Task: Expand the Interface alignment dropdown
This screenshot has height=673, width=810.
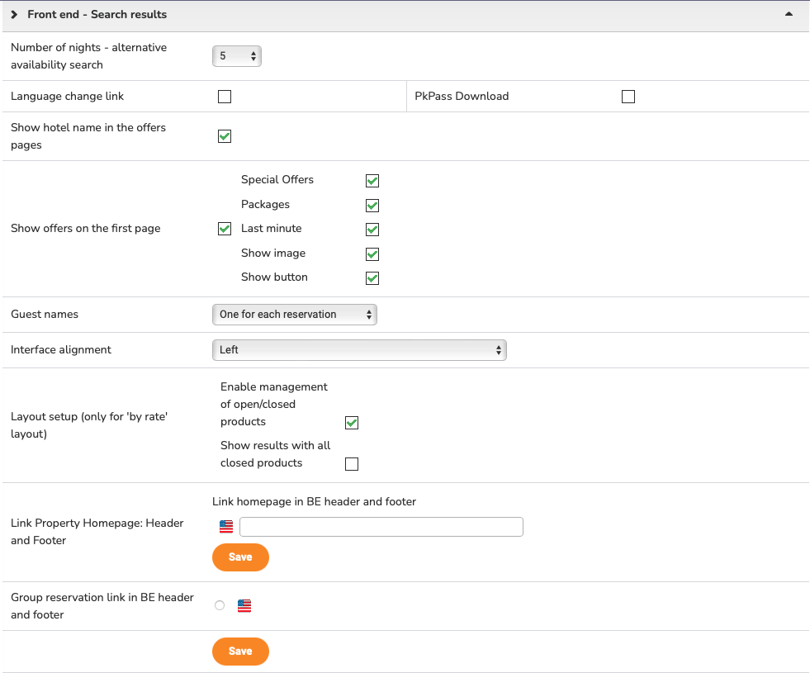Action: [359, 350]
